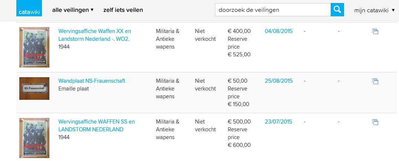The image size is (399, 161).
Task: Open thumbnail of the bottom poster lot
Action: point(34,138)
